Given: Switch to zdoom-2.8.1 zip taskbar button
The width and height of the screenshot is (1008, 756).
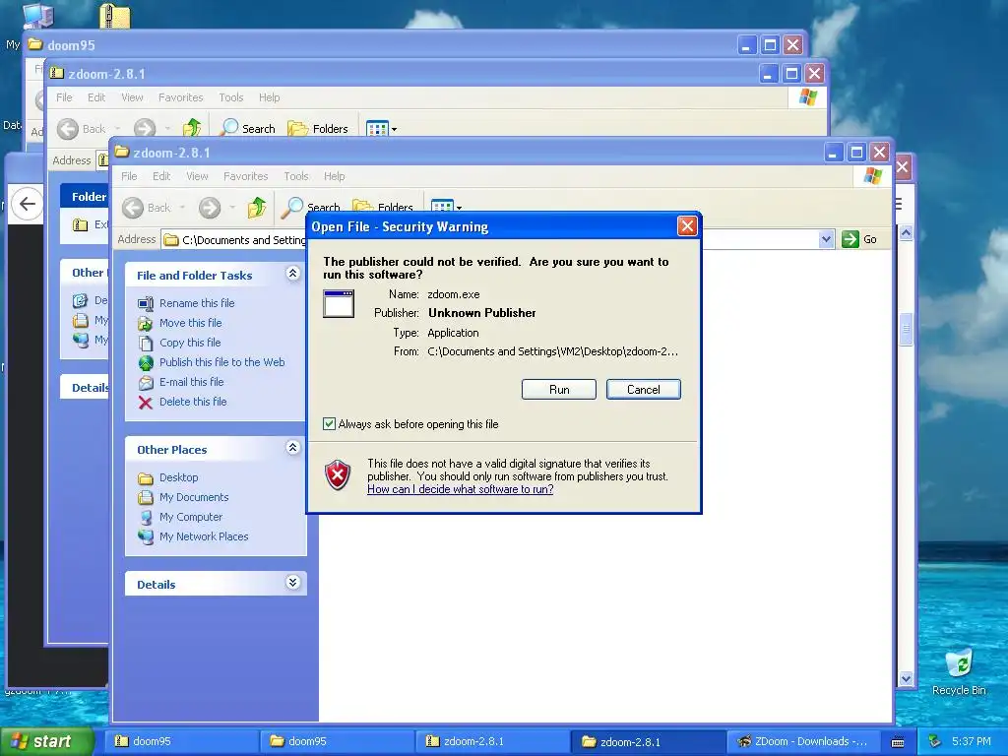Looking at the screenshot, I should point(493,741).
